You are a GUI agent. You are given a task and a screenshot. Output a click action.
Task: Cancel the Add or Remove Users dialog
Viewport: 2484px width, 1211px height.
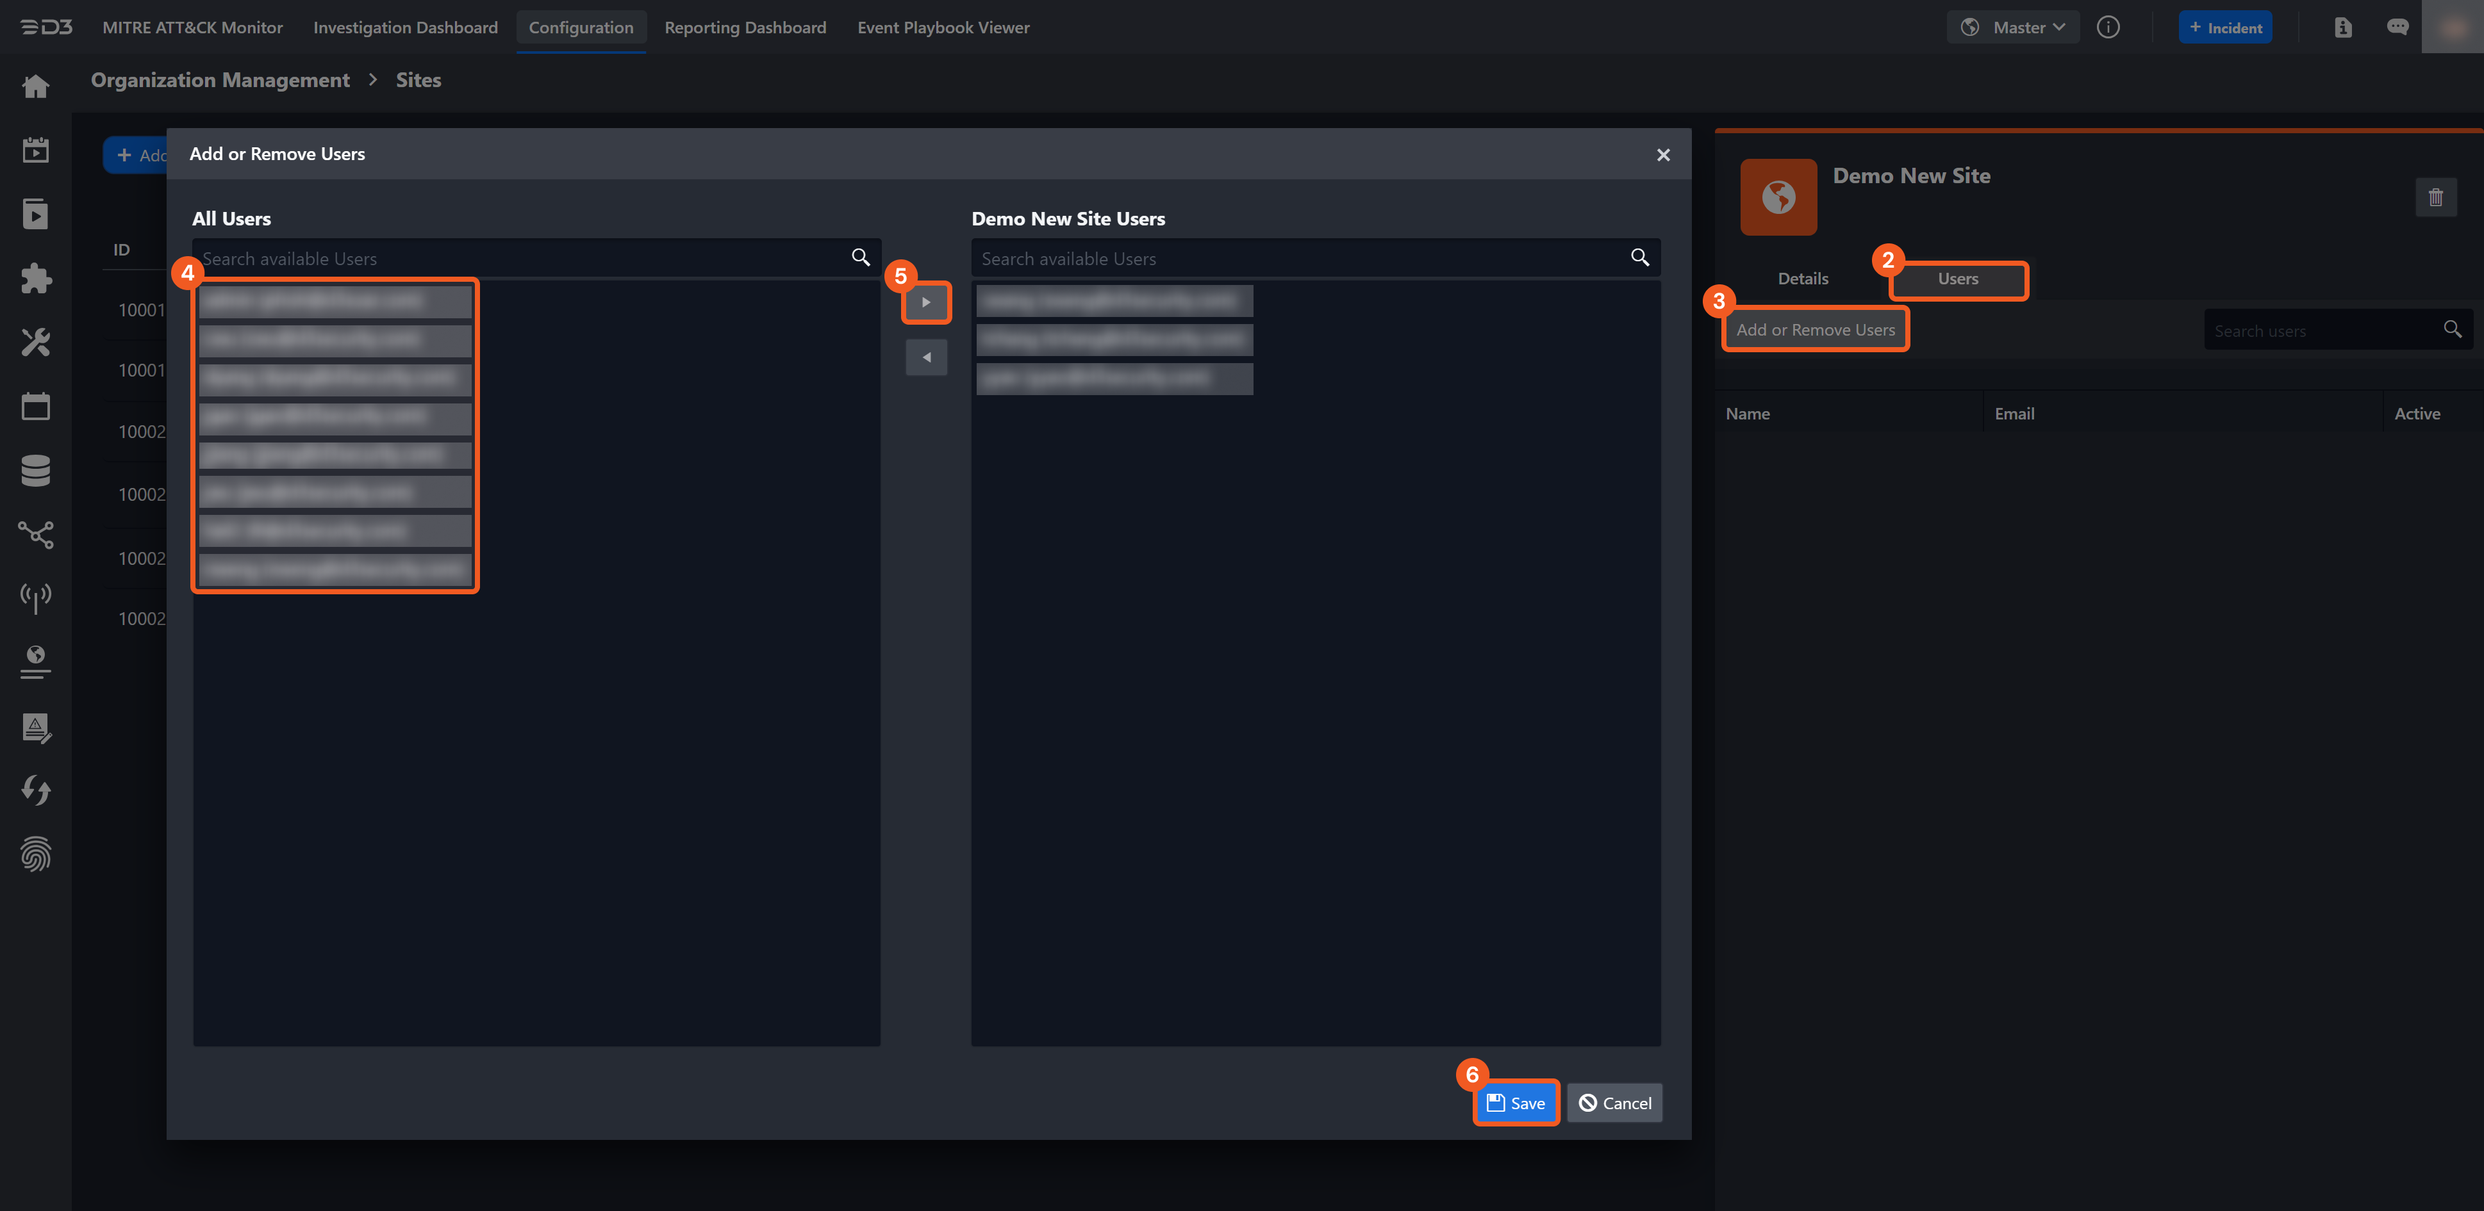point(1615,1102)
